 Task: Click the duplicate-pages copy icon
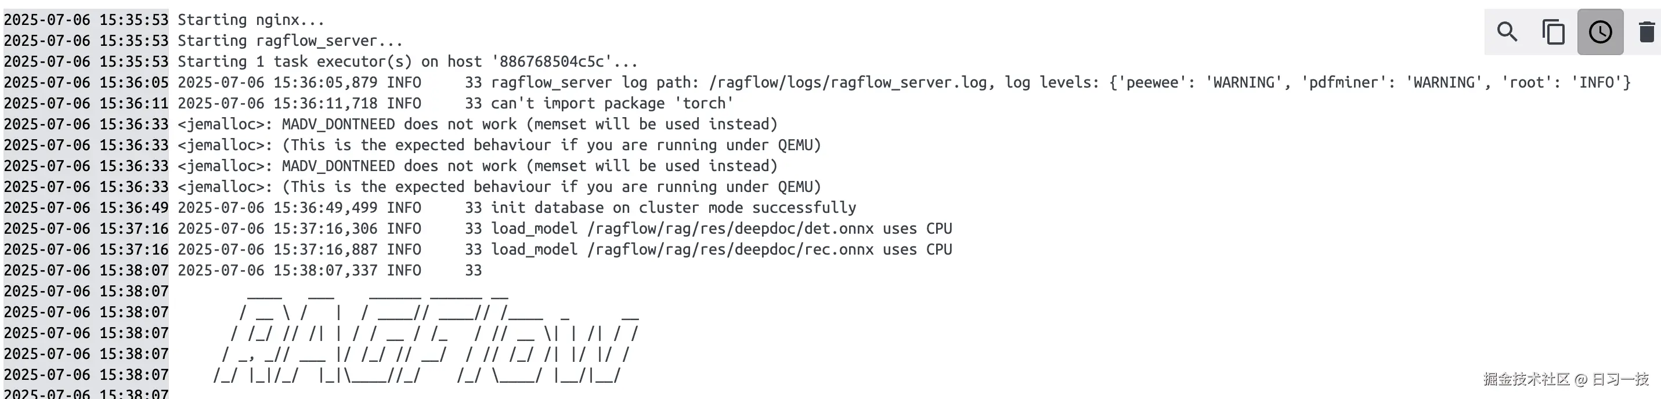tap(1553, 31)
